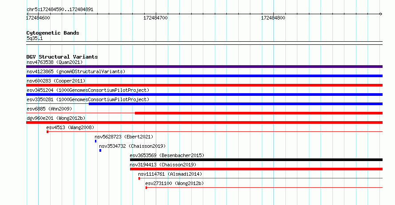Viewport: 395px width, 205px height.
Task: Click the thin red esv6885 leading line
Action: point(81,113)
